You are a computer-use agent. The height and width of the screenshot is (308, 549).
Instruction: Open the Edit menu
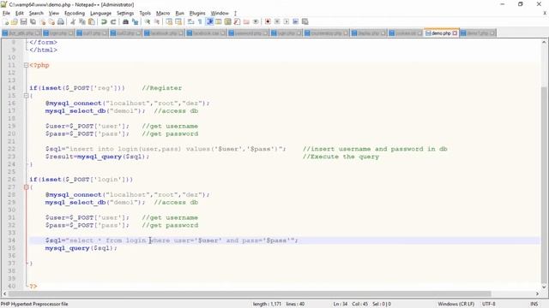(x=20, y=14)
